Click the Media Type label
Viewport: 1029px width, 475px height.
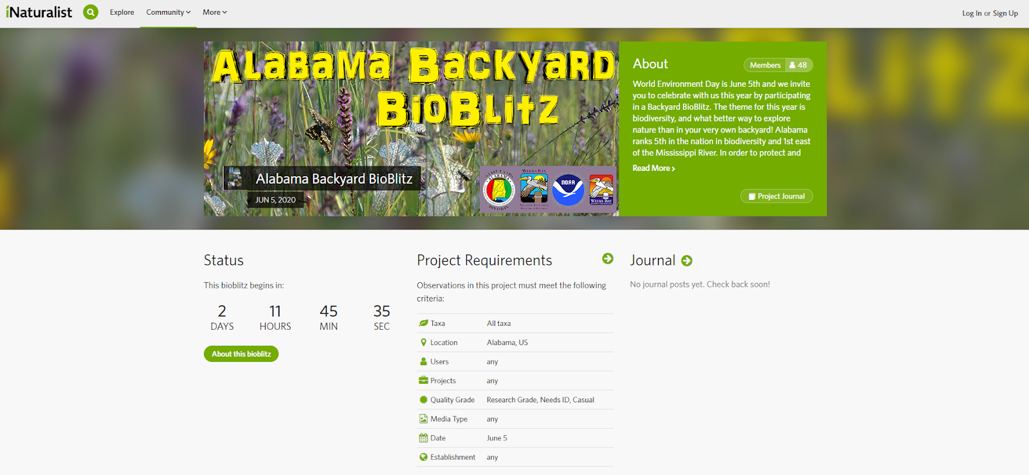click(x=449, y=419)
